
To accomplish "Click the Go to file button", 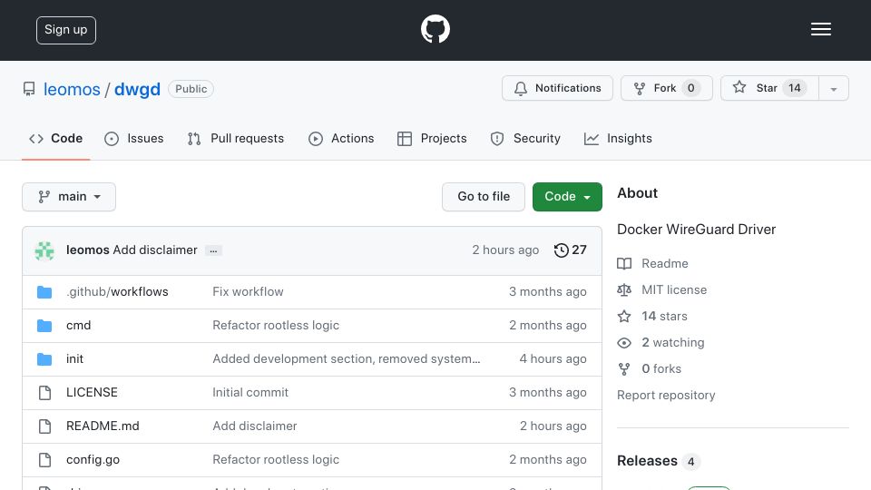I will coord(484,197).
